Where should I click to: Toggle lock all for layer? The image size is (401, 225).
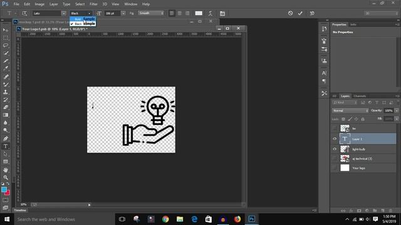point(363,119)
